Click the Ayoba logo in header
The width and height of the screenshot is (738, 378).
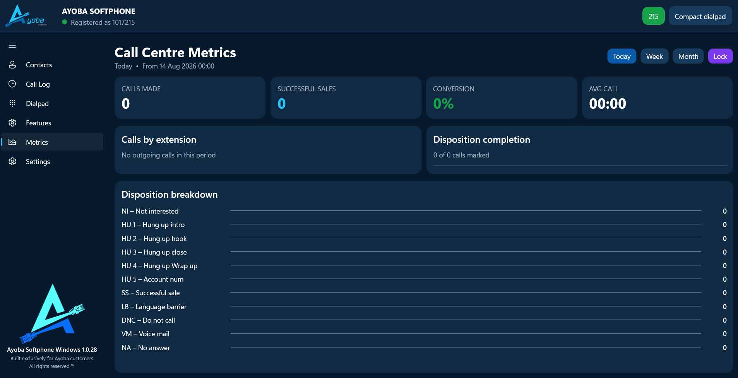pyautogui.click(x=26, y=16)
